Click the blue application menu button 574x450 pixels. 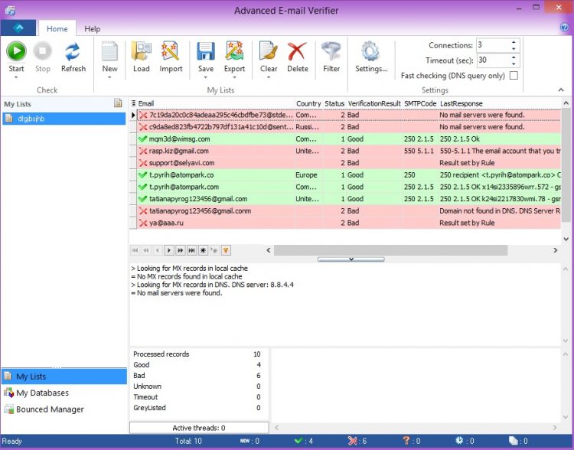point(18,28)
